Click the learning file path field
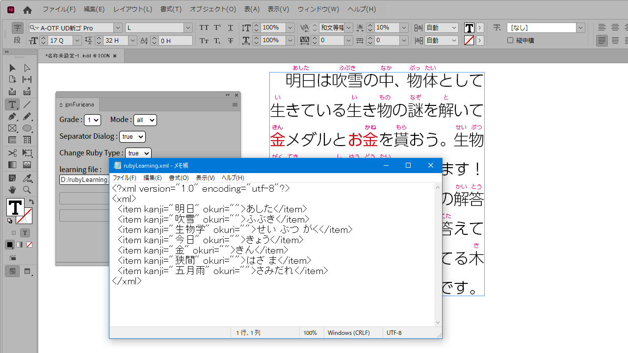Viewport: 628px width, 353px height. (84, 180)
